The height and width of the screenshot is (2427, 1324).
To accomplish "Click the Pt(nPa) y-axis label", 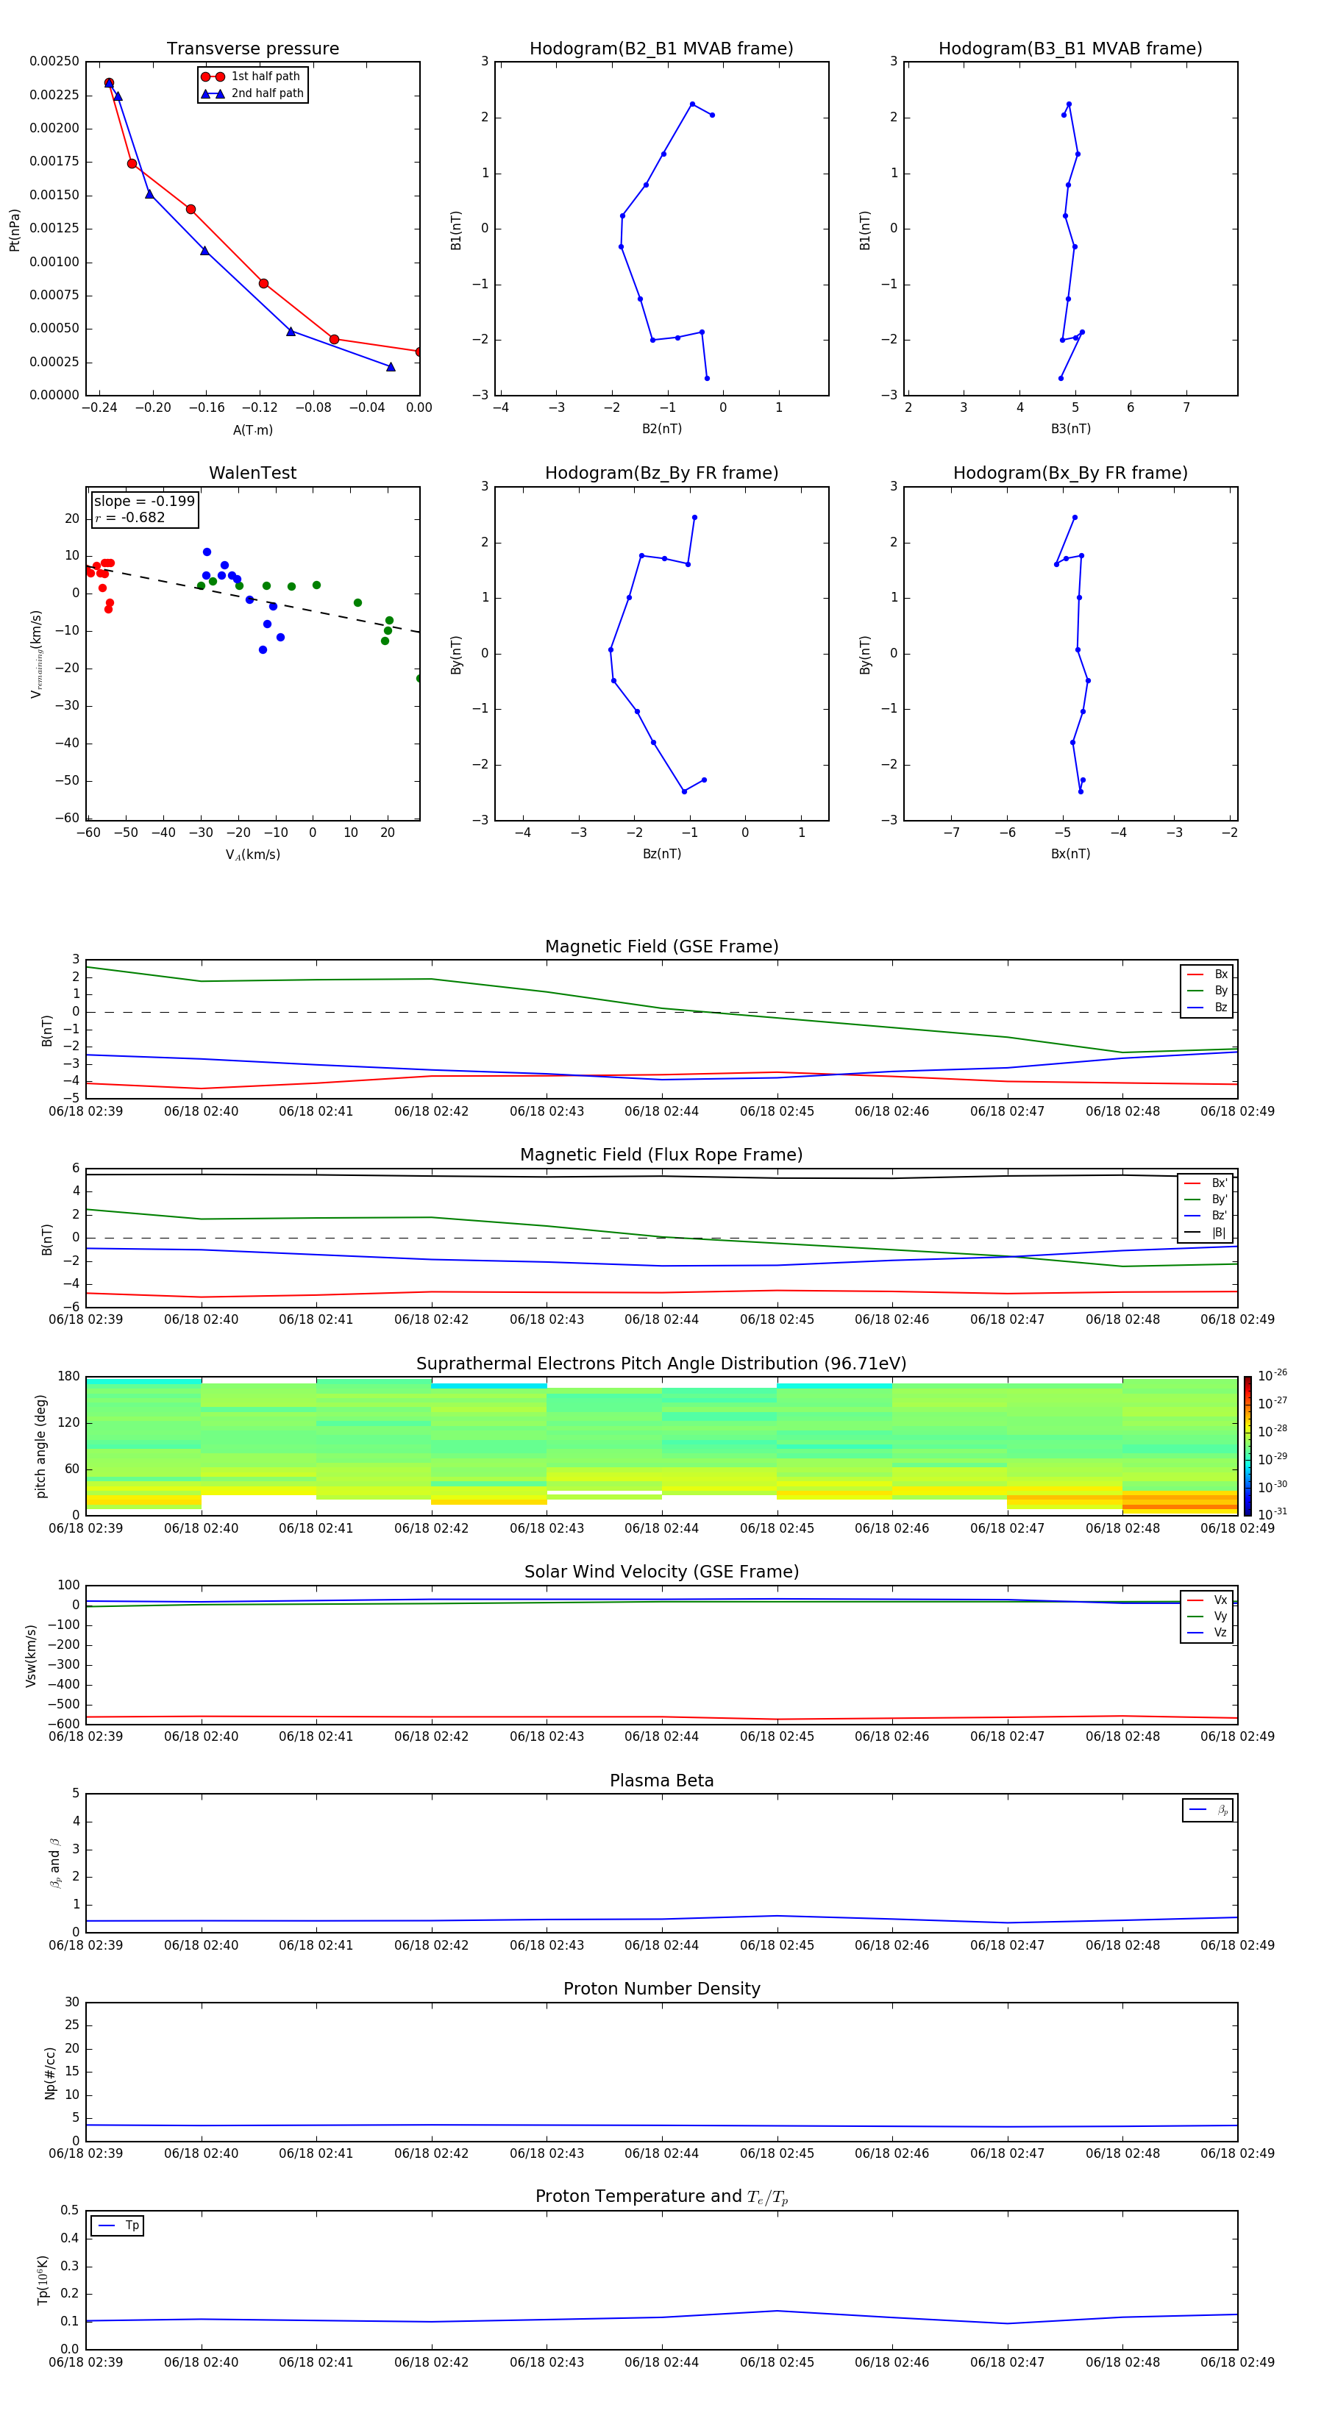I will pyautogui.click(x=14, y=229).
